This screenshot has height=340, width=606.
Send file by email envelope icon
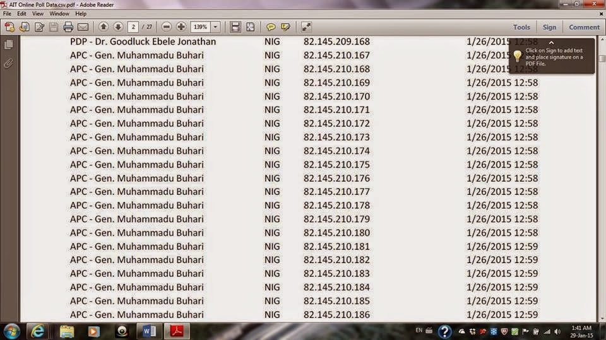pyautogui.click(x=83, y=27)
